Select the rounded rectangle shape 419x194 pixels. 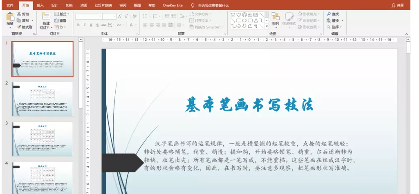[x=251, y=20]
